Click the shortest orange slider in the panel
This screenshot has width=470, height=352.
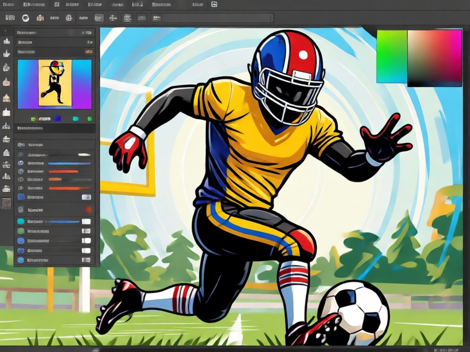pos(55,179)
